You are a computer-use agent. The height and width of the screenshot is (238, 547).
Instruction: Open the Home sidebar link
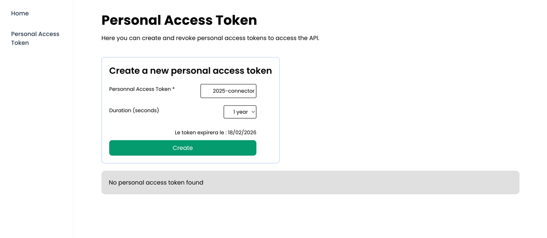[20, 14]
